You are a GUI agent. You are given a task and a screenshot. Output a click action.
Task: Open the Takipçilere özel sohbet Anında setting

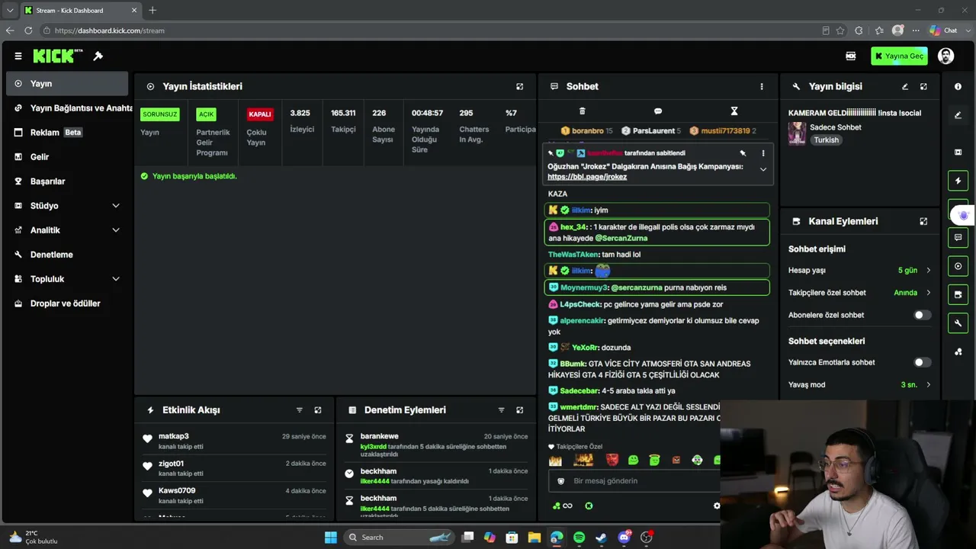[x=859, y=293]
